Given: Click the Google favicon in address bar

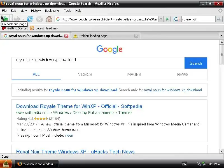Looking at the screenshot, I should coord(58,19).
